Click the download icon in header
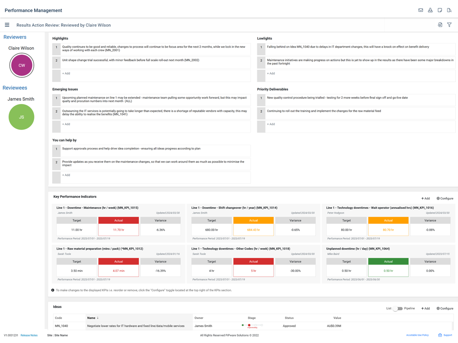 430,10
